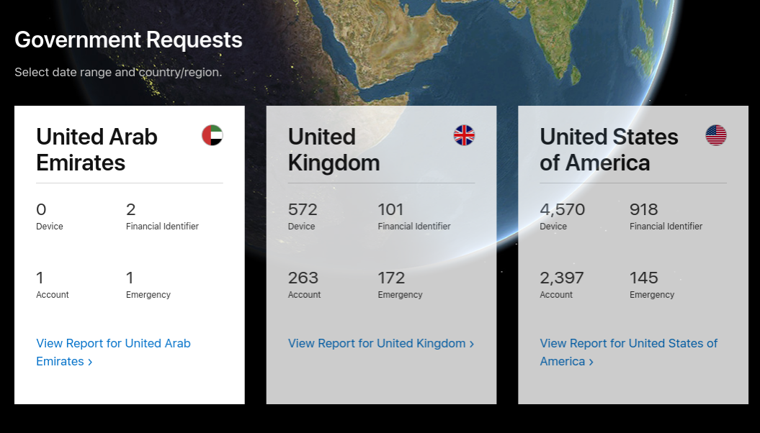Image resolution: width=760 pixels, height=433 pixels.
Task: Click the 4,570 Device count
Action: point(562,209)
